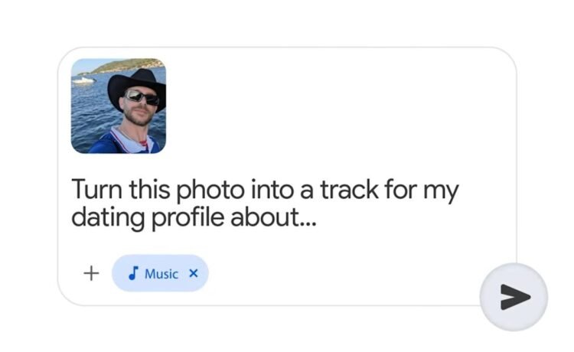Click the music note icon in chip
Viewport: 574px width, 352px height.
[133, 273]
